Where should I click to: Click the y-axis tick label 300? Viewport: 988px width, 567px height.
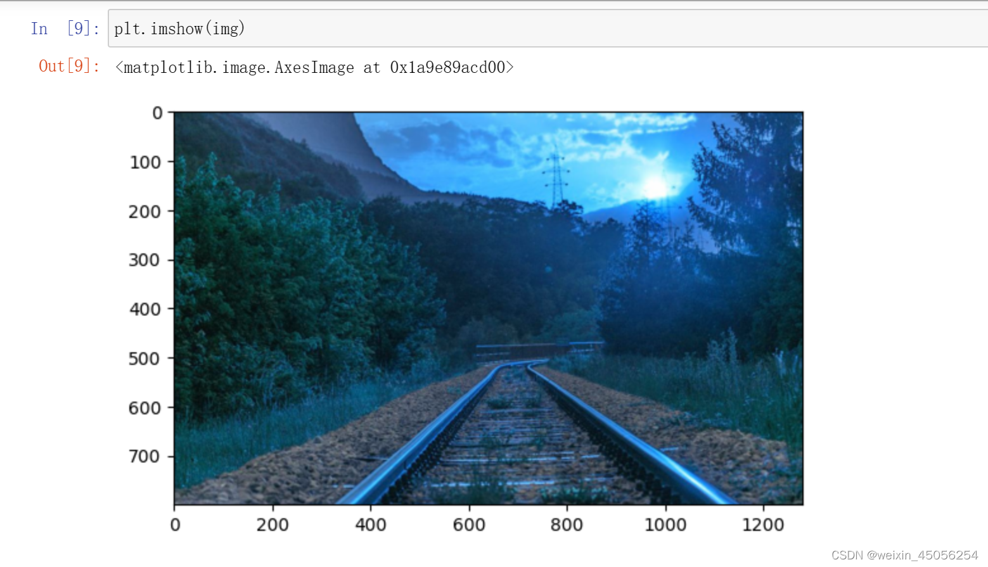pyautogui.click(x=144, y=260)
